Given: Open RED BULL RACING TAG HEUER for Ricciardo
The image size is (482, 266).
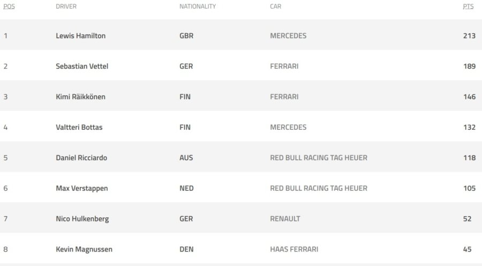Looking at the screenshot, I should 319,158.
